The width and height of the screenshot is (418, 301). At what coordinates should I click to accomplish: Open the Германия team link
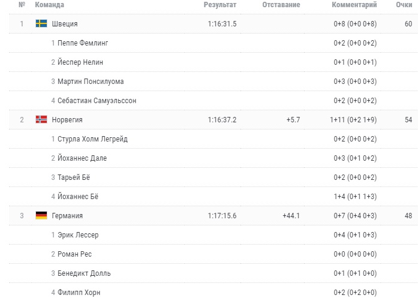point(67,216)
